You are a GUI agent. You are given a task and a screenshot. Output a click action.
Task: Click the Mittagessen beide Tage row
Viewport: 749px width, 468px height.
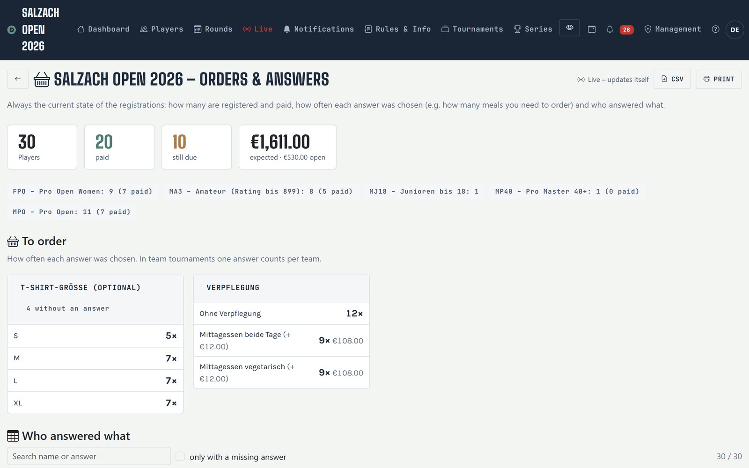(281, 341)
